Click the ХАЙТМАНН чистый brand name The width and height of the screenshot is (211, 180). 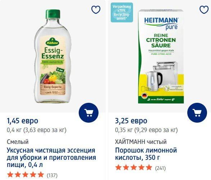point(141,142)
